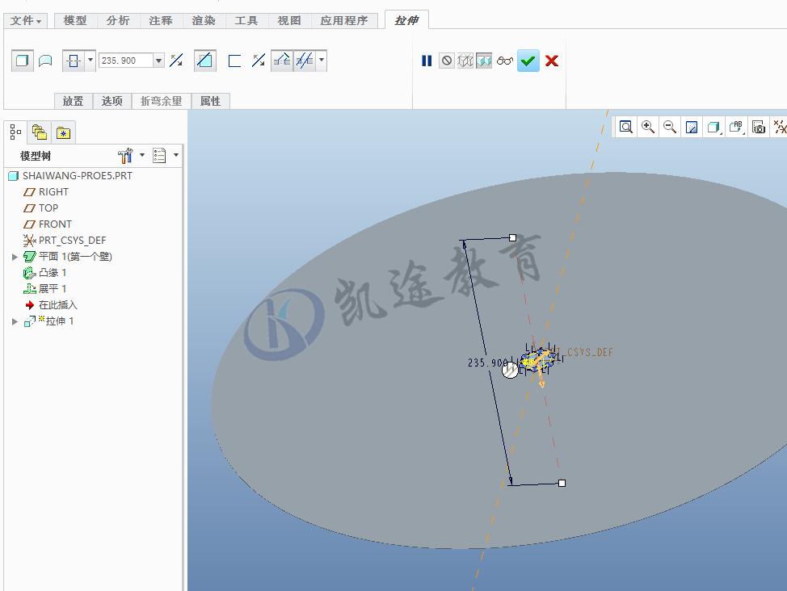
Task: Enable attached geometry preview toggle
Action: [484, 60]
